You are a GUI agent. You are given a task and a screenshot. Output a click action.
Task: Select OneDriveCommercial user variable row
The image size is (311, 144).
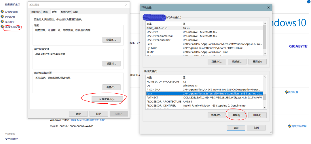(204, 36)
